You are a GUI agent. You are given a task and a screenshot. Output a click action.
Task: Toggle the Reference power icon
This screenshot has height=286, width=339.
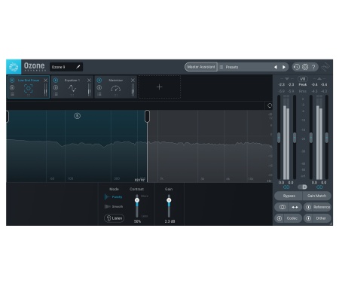click(309, 207)
